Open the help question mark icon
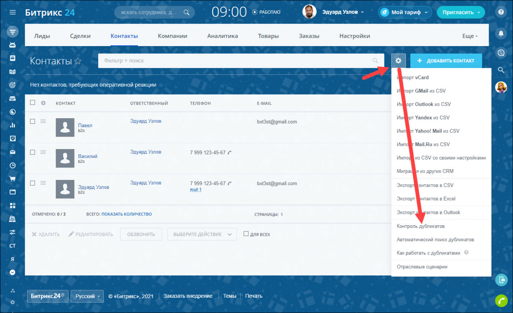Image resolution: width=513 pixels, height=313 pixels. tap(501, 12)
